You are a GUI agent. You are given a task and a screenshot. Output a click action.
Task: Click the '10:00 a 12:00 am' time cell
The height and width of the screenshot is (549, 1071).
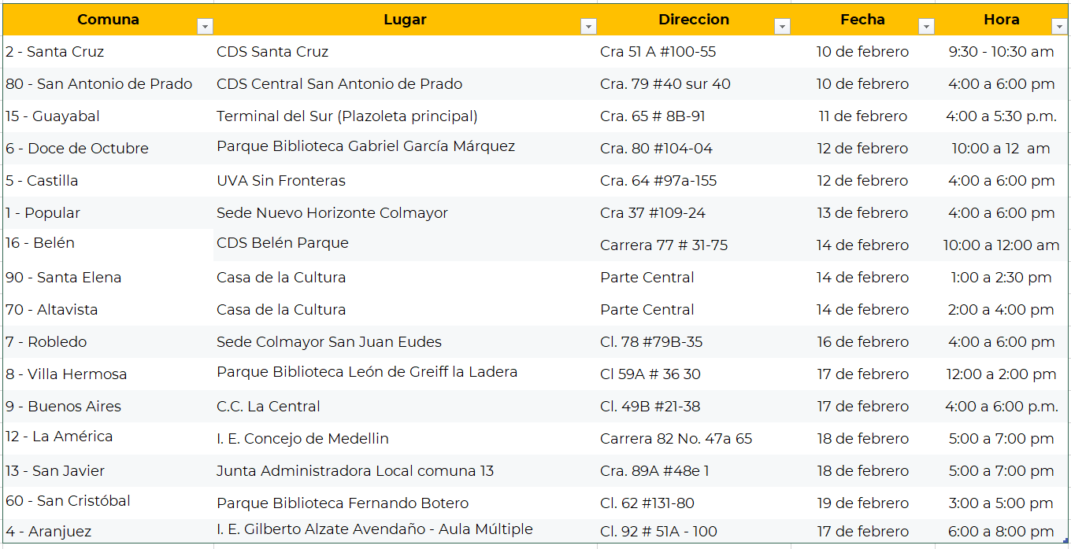click(x=1001, y=245)
